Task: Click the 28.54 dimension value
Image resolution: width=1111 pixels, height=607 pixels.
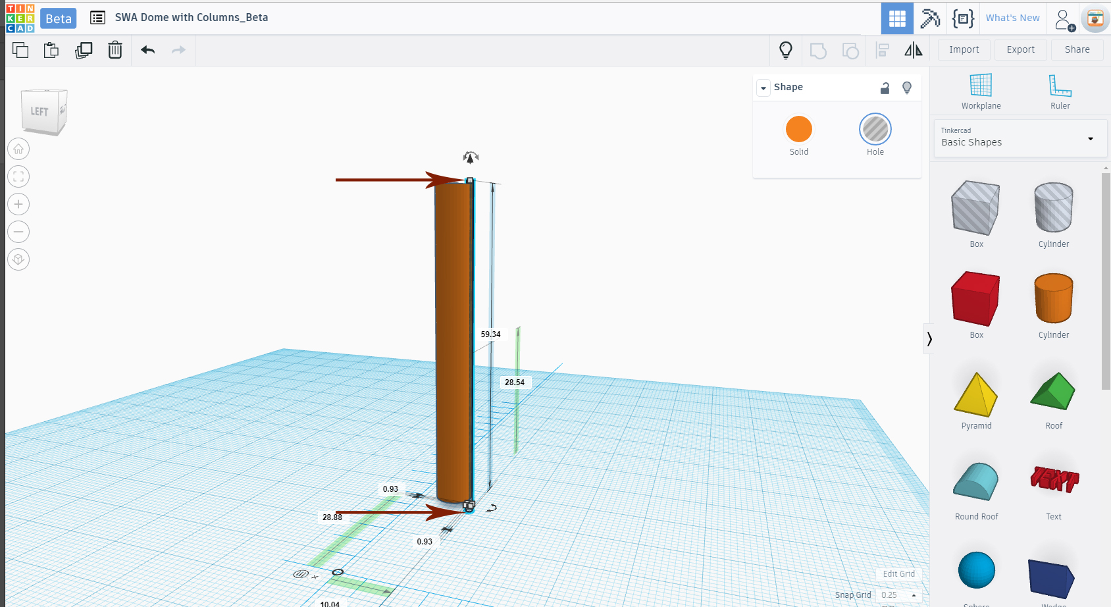Action: coord(515,383)
